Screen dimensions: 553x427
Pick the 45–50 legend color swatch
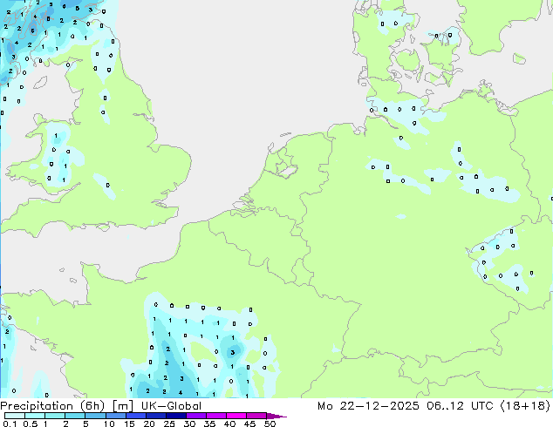click(256, 416)
